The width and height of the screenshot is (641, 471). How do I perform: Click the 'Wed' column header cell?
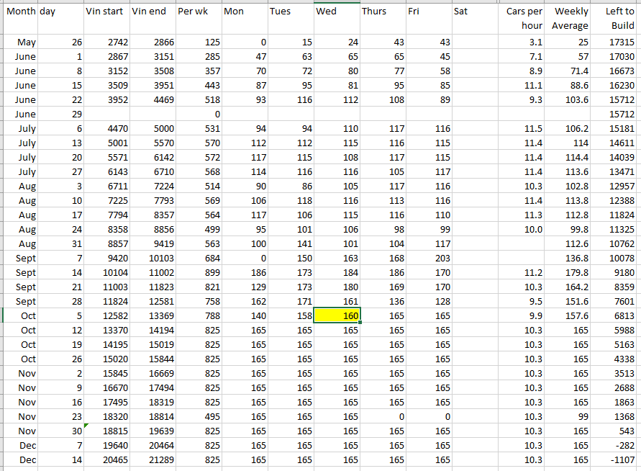[336, 12]
